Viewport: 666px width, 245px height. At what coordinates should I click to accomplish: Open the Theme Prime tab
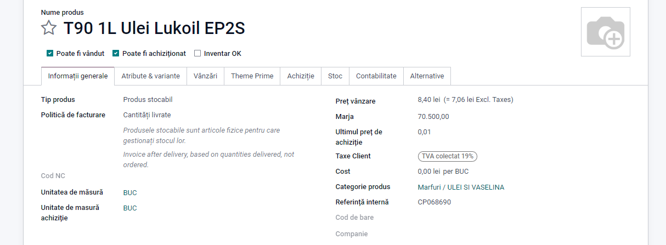click(252, 76)
